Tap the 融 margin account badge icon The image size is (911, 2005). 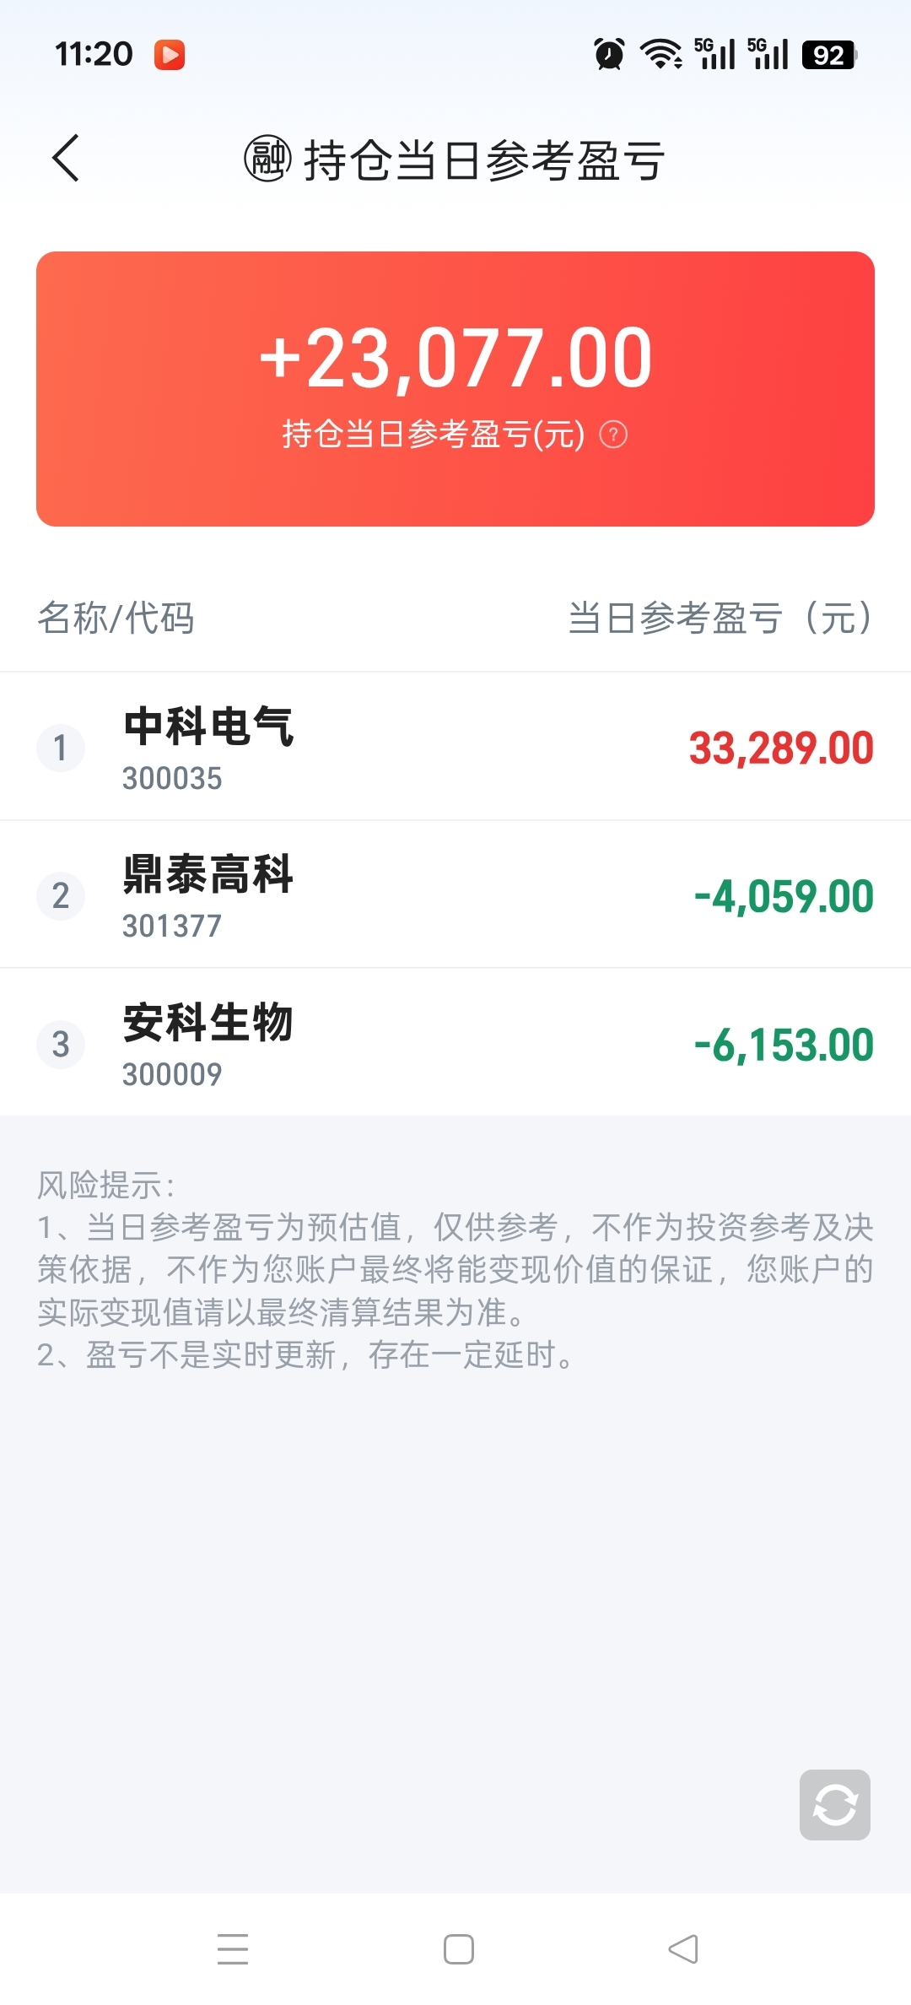pyautogui.click(x=267, y=159)
